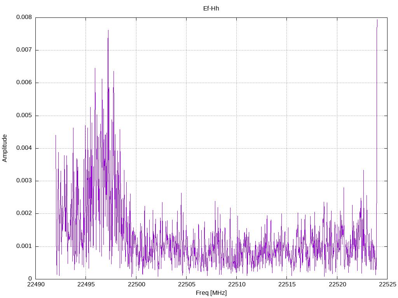Click the y-axis tick label "0.008"

coord(24,17)
